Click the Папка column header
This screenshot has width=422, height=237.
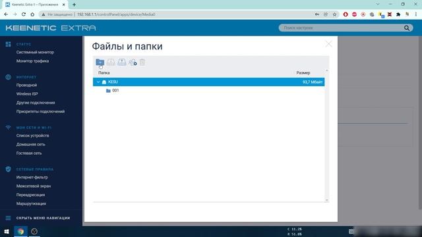(104, 73)
